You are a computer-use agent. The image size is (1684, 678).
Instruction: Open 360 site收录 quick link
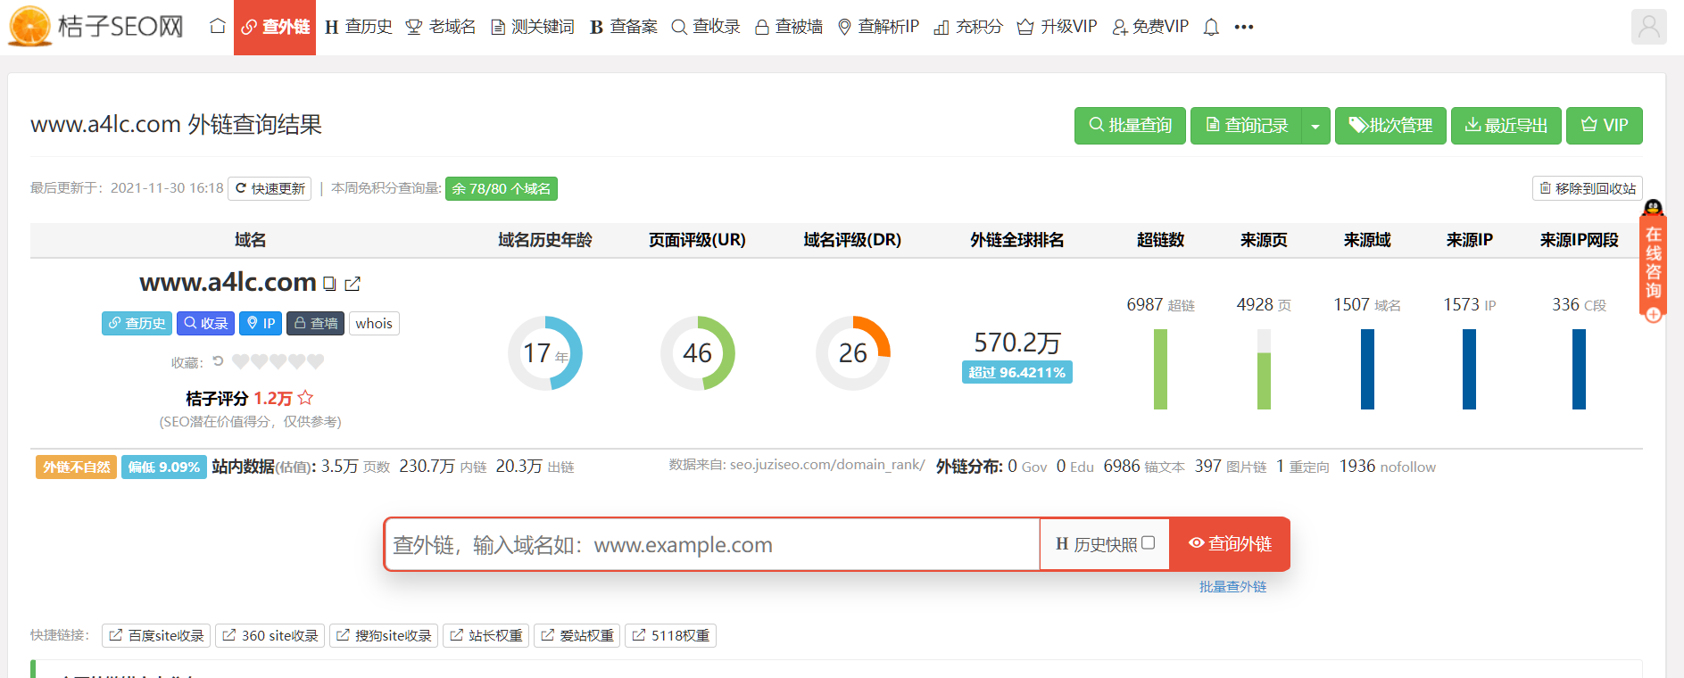point(270,635)
